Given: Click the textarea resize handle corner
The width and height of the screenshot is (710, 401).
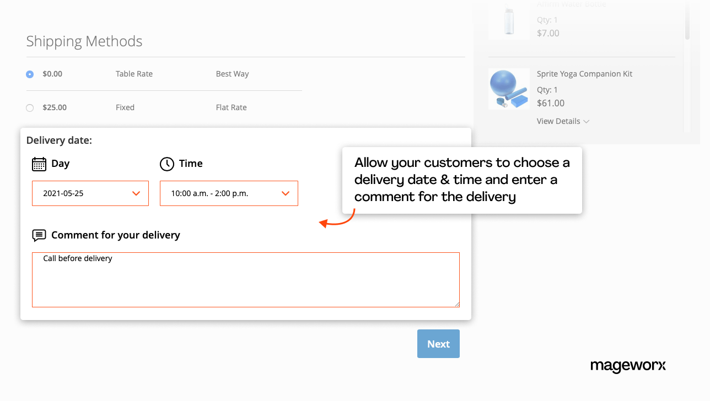Looking at the screenshot, I should tap(457, 304).
